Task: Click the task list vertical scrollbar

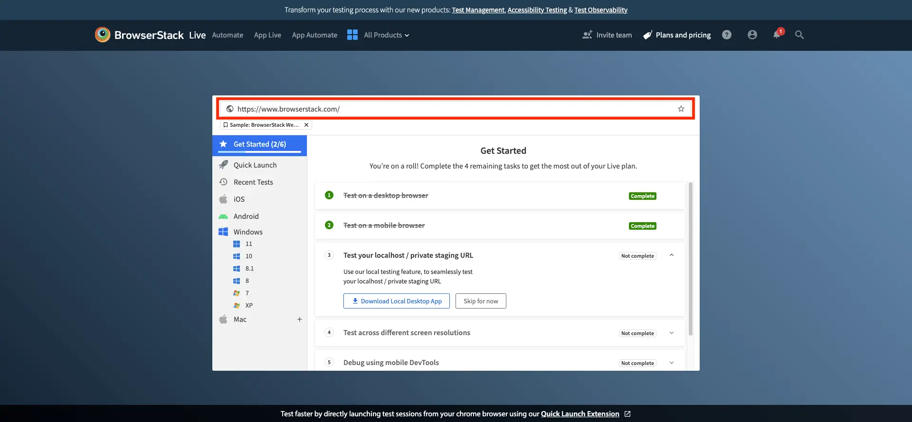Action: (691, 259)
